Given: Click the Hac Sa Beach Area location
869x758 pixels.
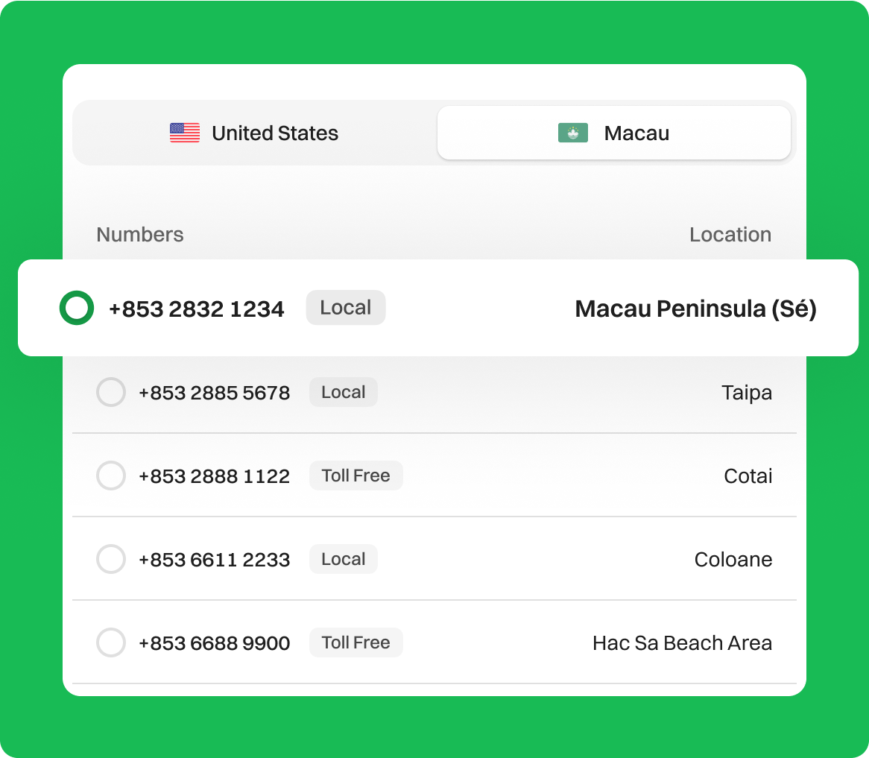Looking at the screenshot, I should [682, 642].
